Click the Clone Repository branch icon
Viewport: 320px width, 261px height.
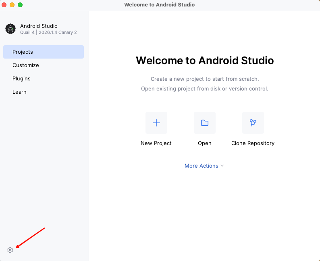[x=253, y=123]
